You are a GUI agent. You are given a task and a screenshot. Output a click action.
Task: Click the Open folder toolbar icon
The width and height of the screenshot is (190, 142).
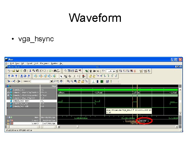(x=14, y=71)
